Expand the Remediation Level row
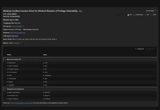The image size is (160, 110). (x=7, y=96)
